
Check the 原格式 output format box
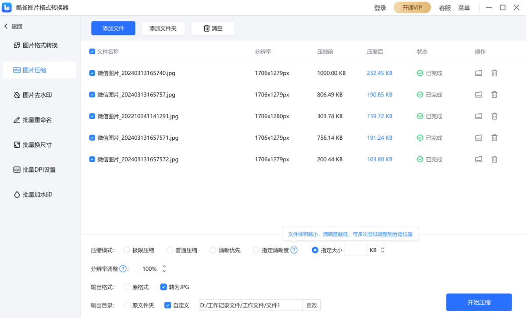click(x=127, y=287)
